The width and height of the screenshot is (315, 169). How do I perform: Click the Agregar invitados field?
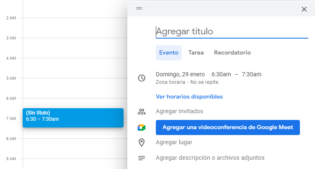coord(179,111)
